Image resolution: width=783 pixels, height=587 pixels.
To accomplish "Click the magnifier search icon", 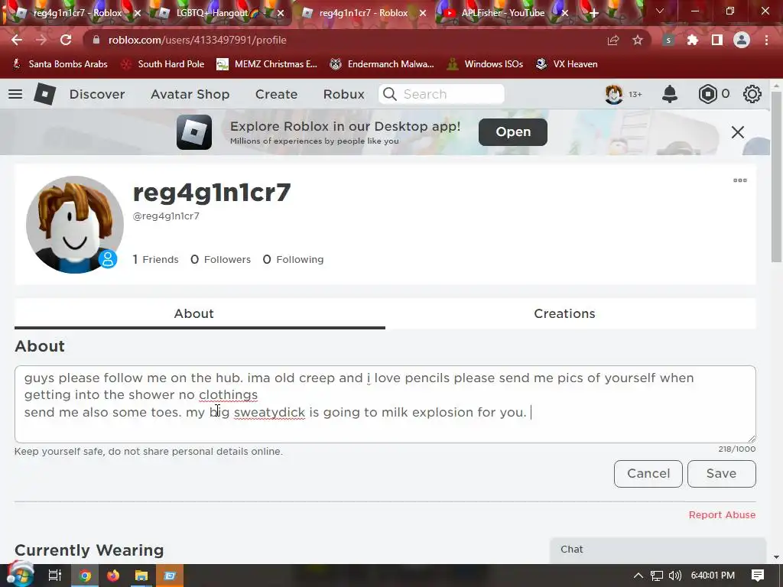I will [390, 94].
